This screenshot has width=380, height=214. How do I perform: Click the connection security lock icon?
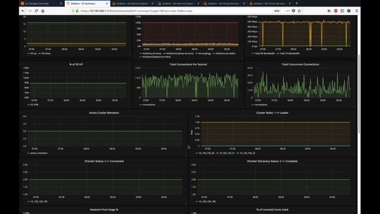(78, 11)
